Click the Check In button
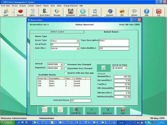The height and width of the screenshot is (125, 167). (x=76, y=111)
